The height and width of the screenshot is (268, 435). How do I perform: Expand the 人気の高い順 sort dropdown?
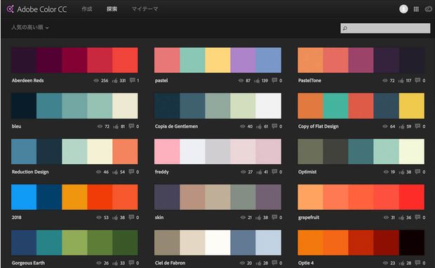pyautogui.click(x=30, y=27)
